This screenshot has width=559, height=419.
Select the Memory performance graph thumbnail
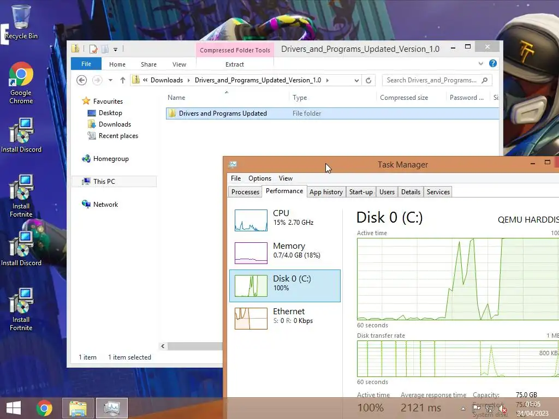click(x=251, y=253)
